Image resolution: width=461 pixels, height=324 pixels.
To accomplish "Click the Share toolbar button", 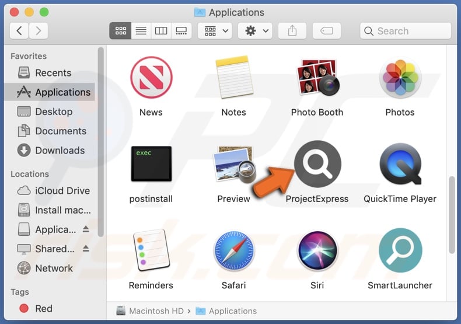I will [292, 30].
